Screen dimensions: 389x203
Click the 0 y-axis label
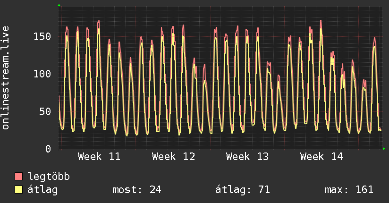point(48,149)
